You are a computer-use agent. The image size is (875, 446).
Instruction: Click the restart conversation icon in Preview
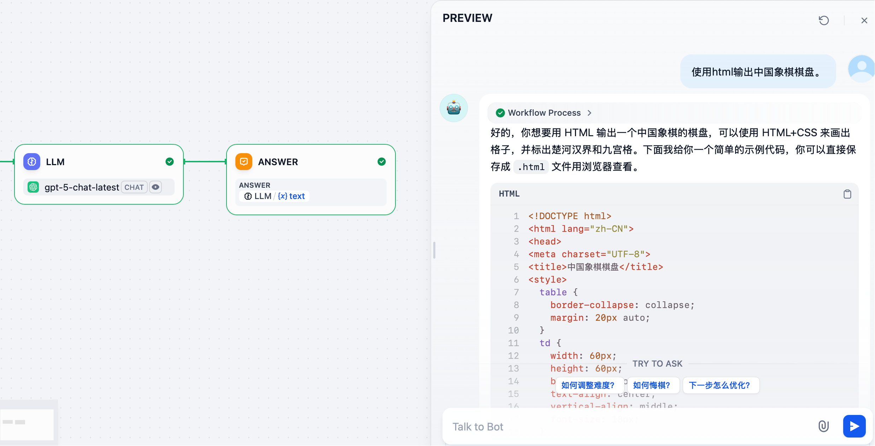click(x=824, y=20)
